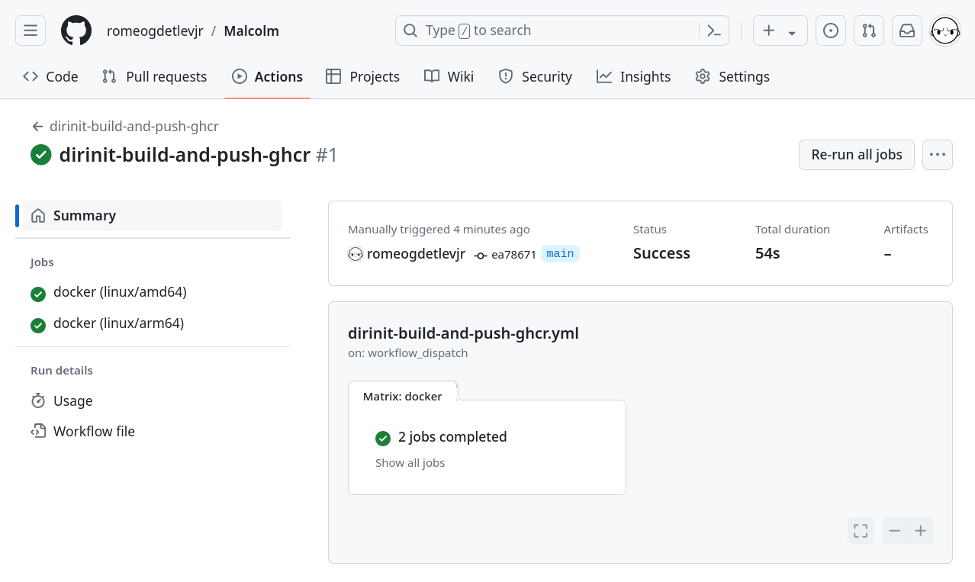Image resolution: width=975 pixels, height=582 pixels.
Task: Click the 2 jobs completed status
Action: pos(452,437)
